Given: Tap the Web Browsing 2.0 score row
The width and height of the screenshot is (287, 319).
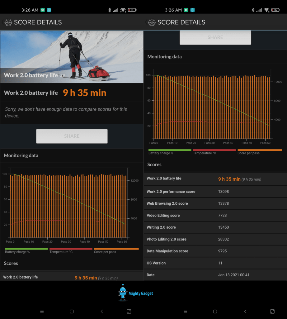Looking at the screenshot, I should (215, 203).
